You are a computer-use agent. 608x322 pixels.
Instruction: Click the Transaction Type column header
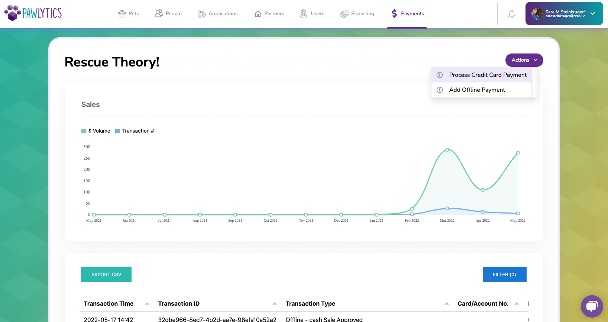coord(310,304)
